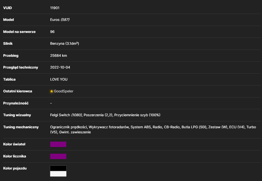The width and height of the screenshot is (262, 181).
Task: Click the gold star next to GoodSpeler
Action: click(52, 91)
